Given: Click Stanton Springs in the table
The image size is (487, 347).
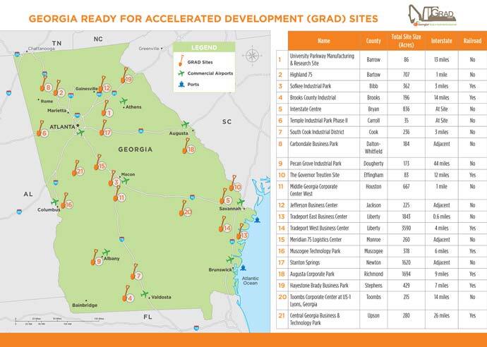Looking at the screenshot, I should pyautogui.click(x=305, y=262).
